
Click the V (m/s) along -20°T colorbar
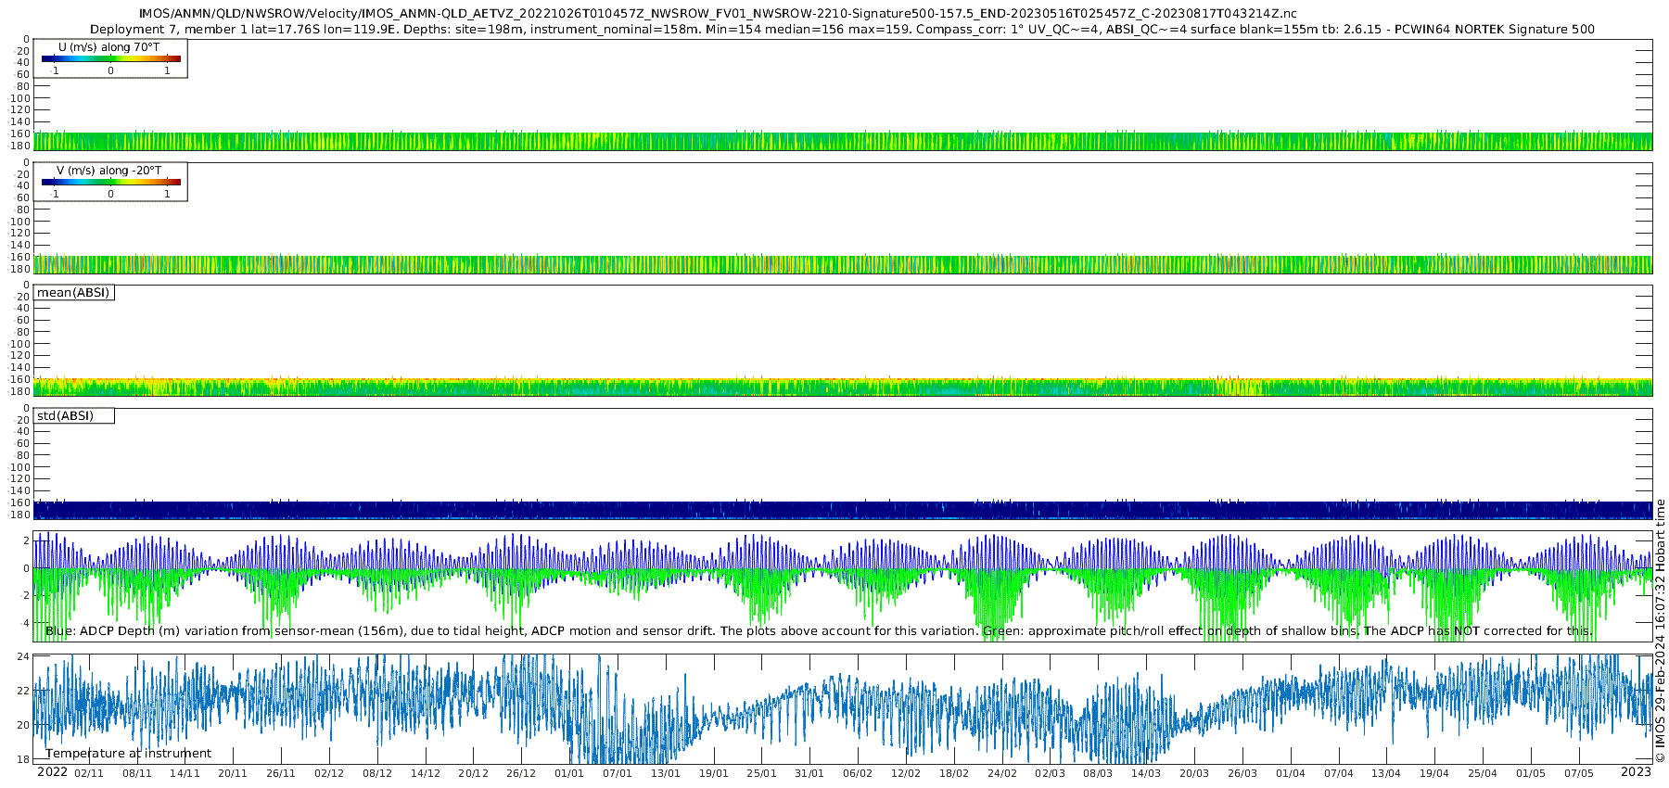click(111, 182)
